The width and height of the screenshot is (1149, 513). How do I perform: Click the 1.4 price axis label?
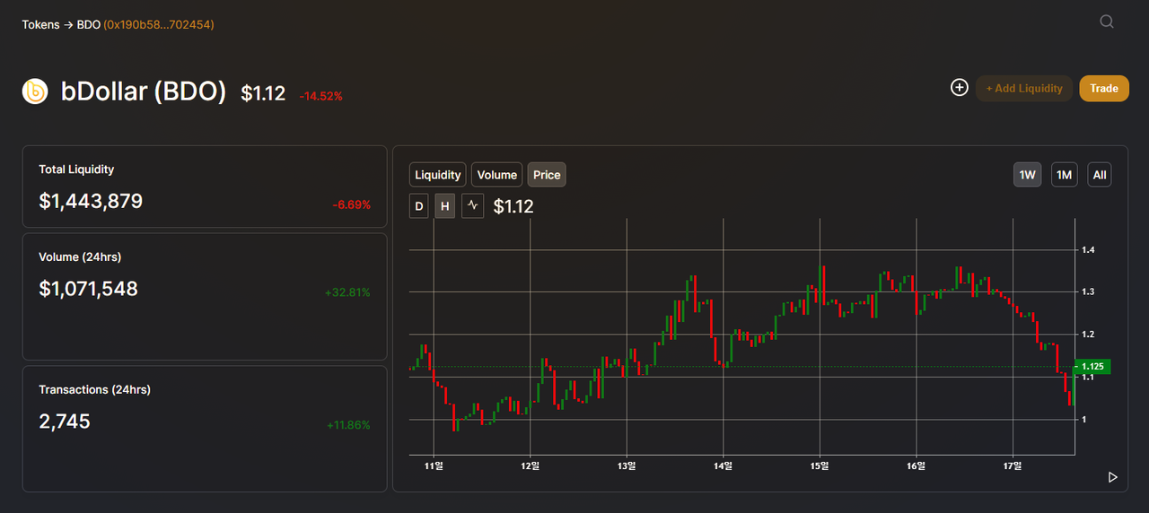click(1087, 250)
